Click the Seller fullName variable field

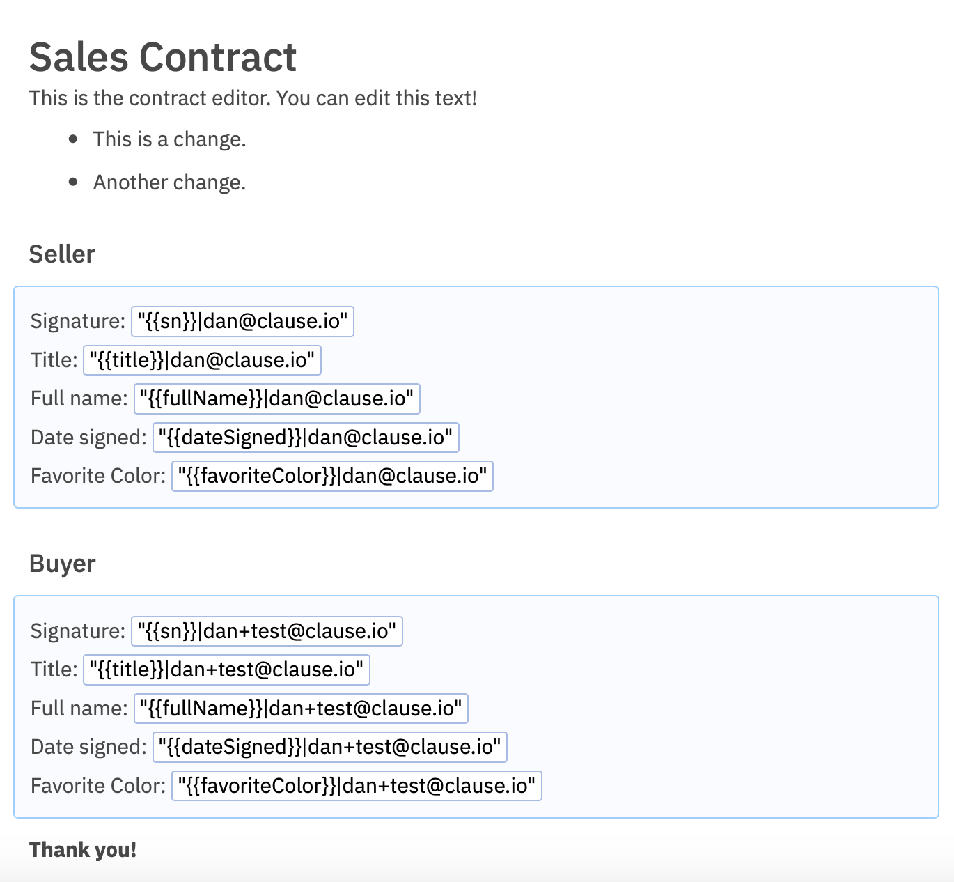point(276,399)
